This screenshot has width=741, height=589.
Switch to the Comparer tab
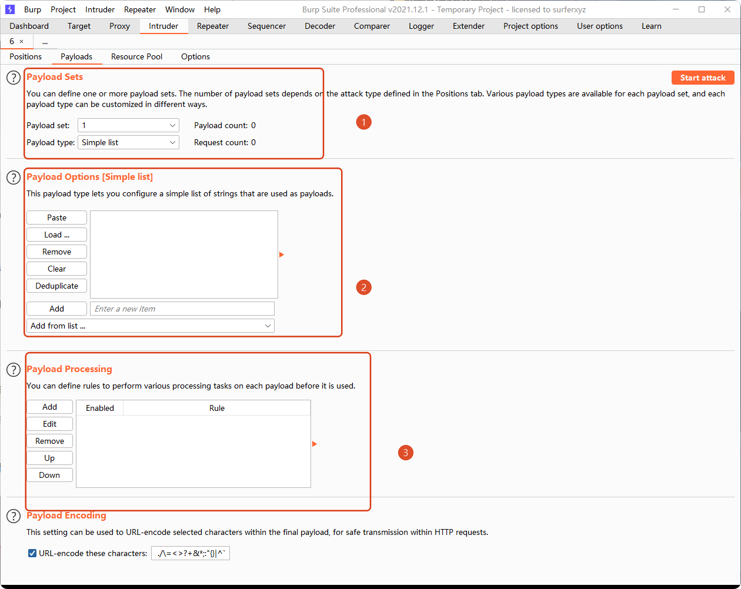click(372, 26)
